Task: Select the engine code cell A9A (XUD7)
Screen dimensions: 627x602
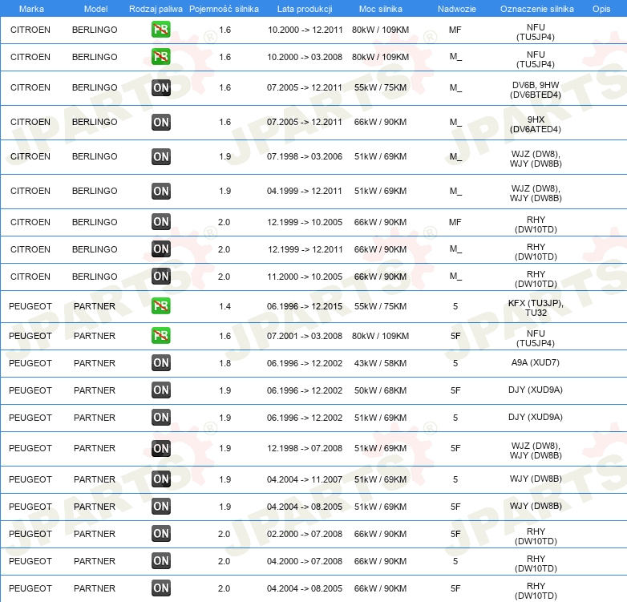Action: tap(536, 362)
